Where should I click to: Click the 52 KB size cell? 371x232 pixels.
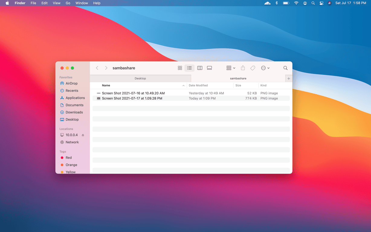coord(252,93)
